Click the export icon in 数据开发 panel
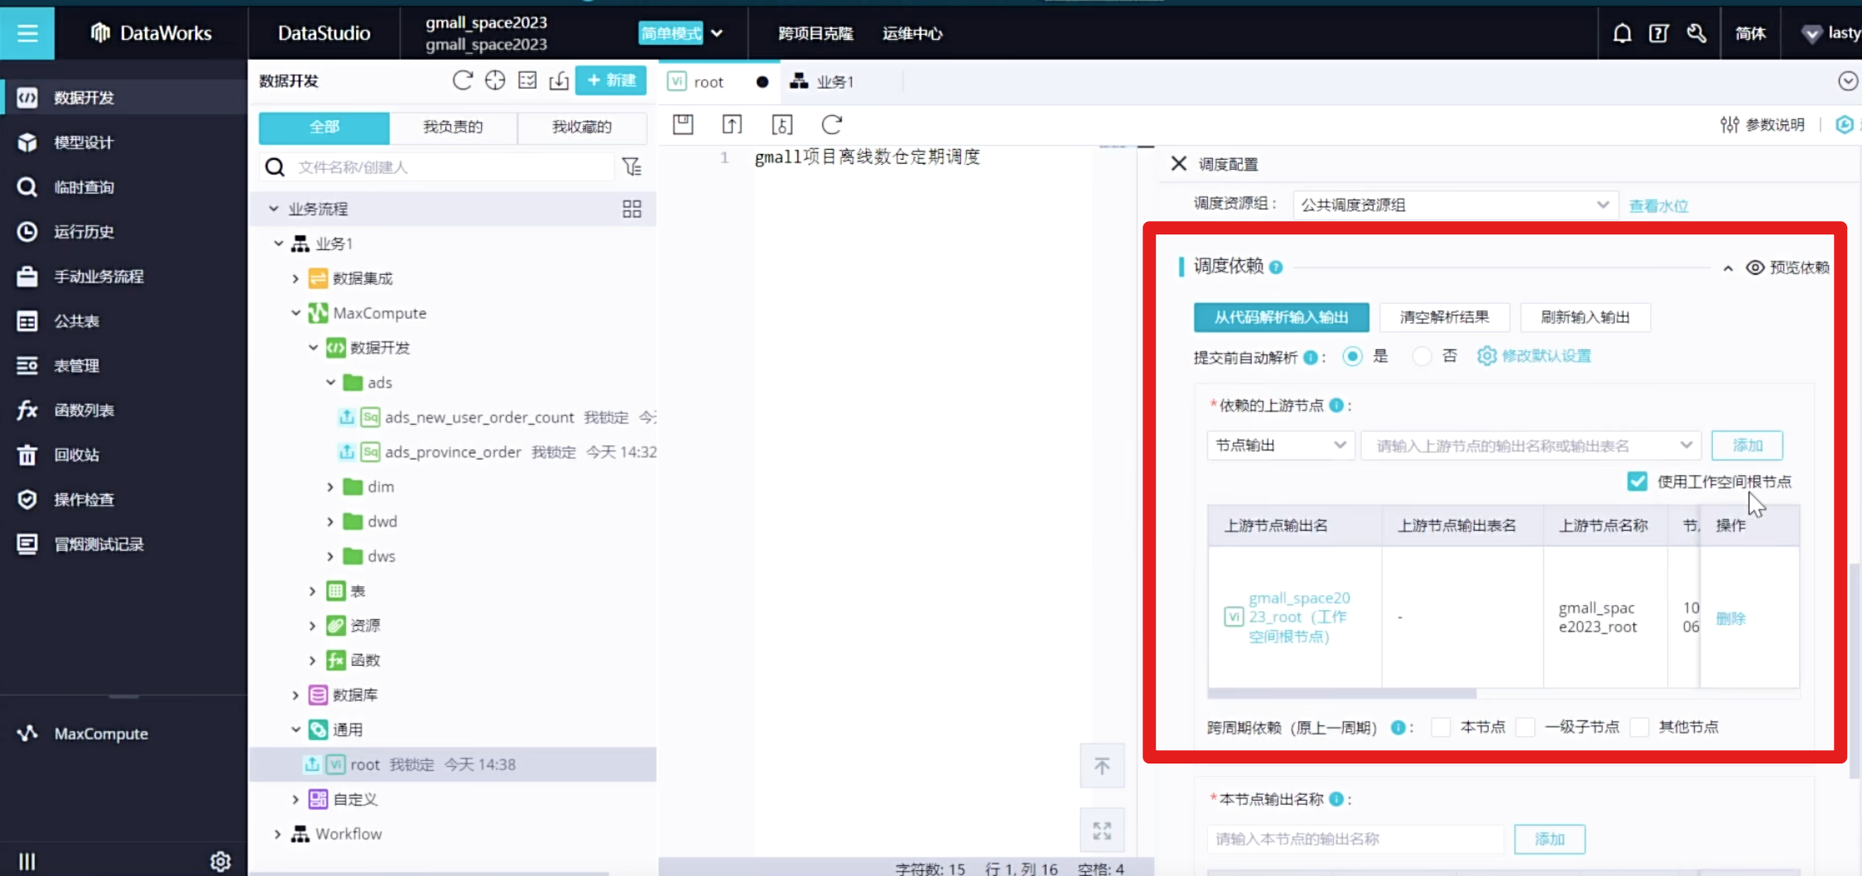This screenshot has width=1862, height=876. (560, 80)
